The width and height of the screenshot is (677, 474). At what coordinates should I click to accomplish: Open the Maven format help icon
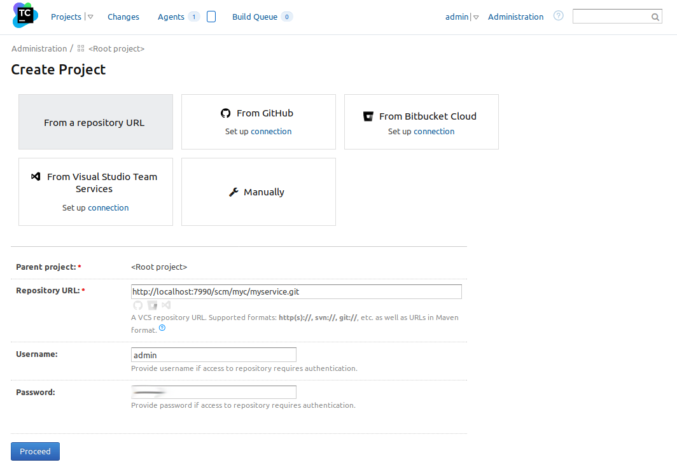click(162, 328)
